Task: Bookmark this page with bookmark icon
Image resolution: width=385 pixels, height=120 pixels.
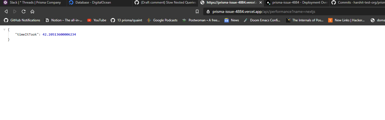Action: click(x=197, y=11)
